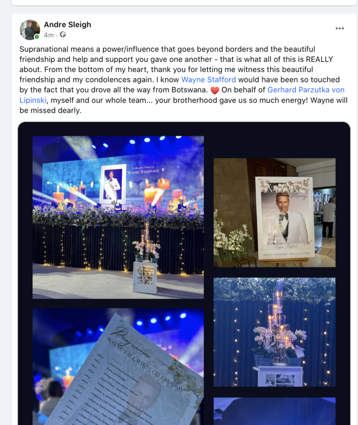358x425 pixels.
Task: Open the Wayne Stafford tagged profile link
Action: [x=208, y=80]
